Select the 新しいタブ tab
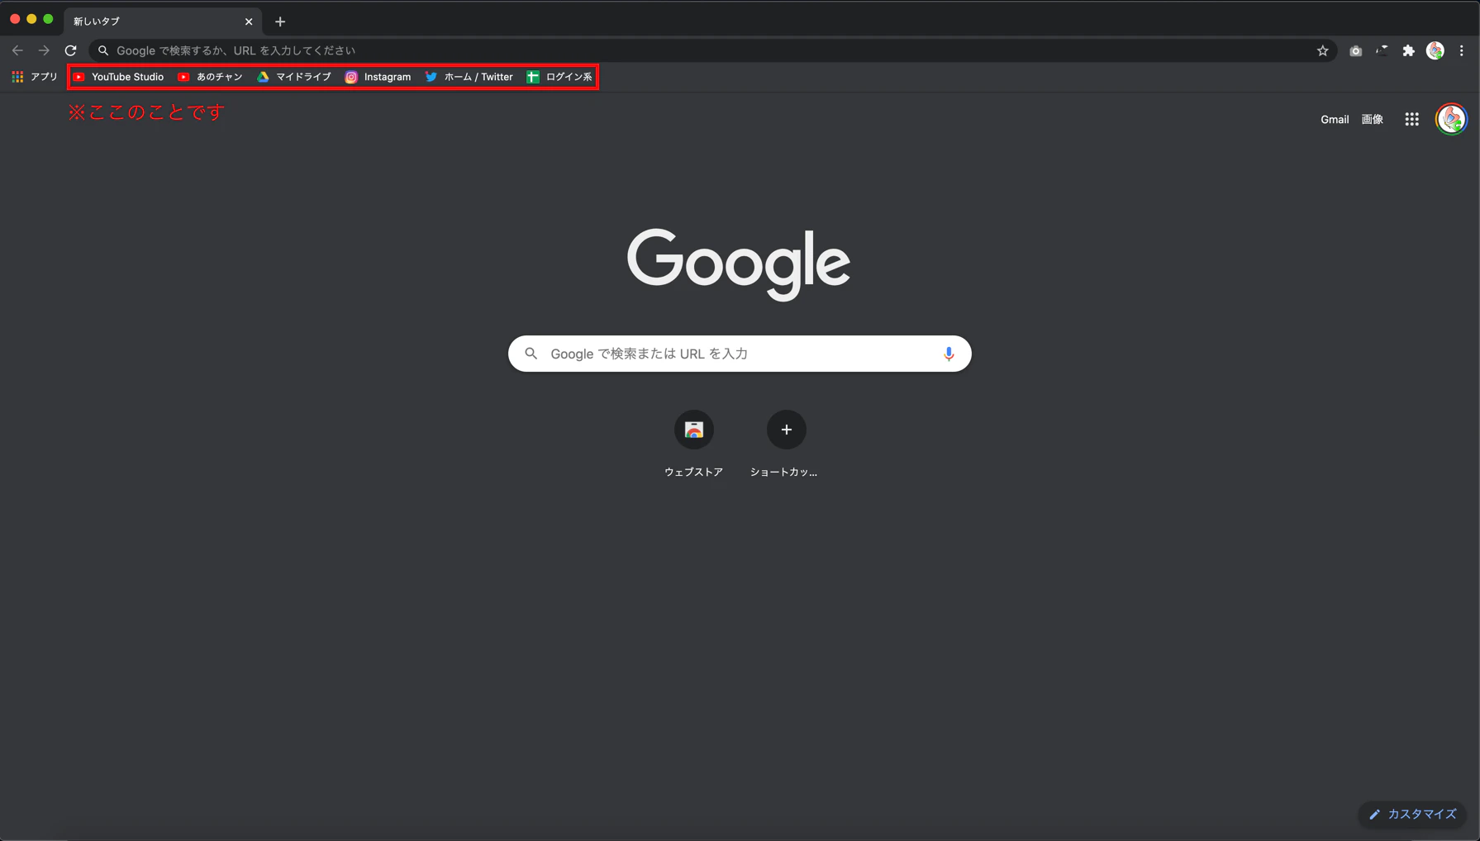The width and height of the screenshot is (1480, 841). click(163, 21)
